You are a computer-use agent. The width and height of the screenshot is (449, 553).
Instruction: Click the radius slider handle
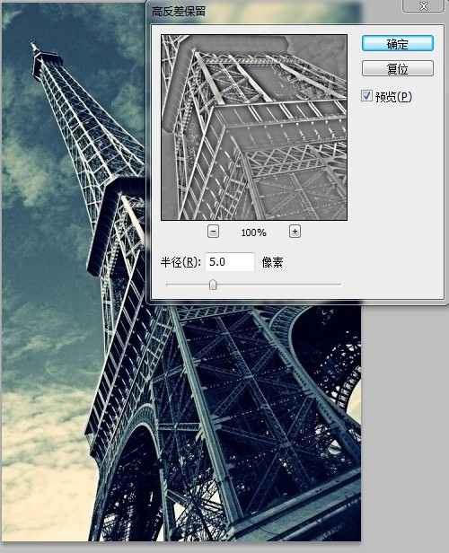click(x=213, y=285)
